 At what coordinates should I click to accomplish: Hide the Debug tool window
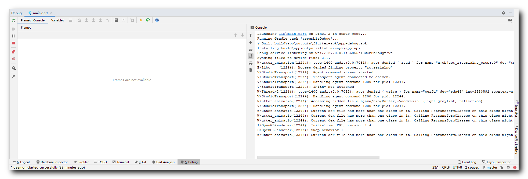point(510,13)
